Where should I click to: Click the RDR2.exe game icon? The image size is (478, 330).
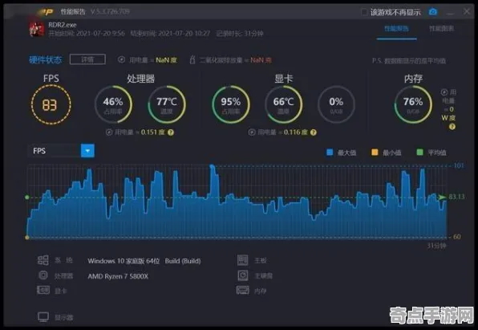click(x=37, y=30)
